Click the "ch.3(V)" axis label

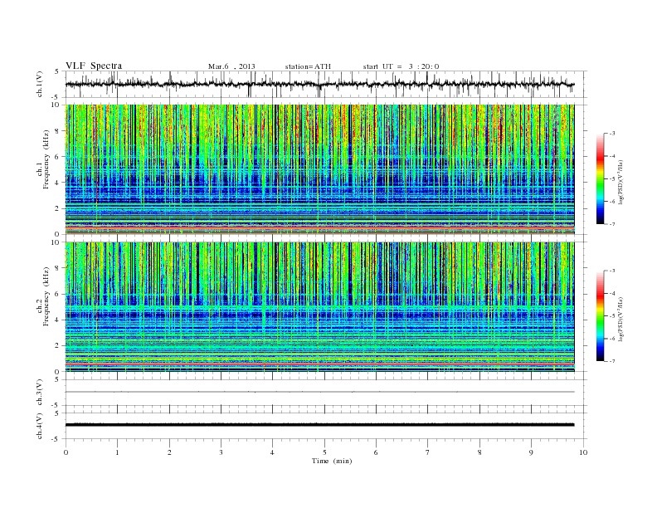point(40,393)
